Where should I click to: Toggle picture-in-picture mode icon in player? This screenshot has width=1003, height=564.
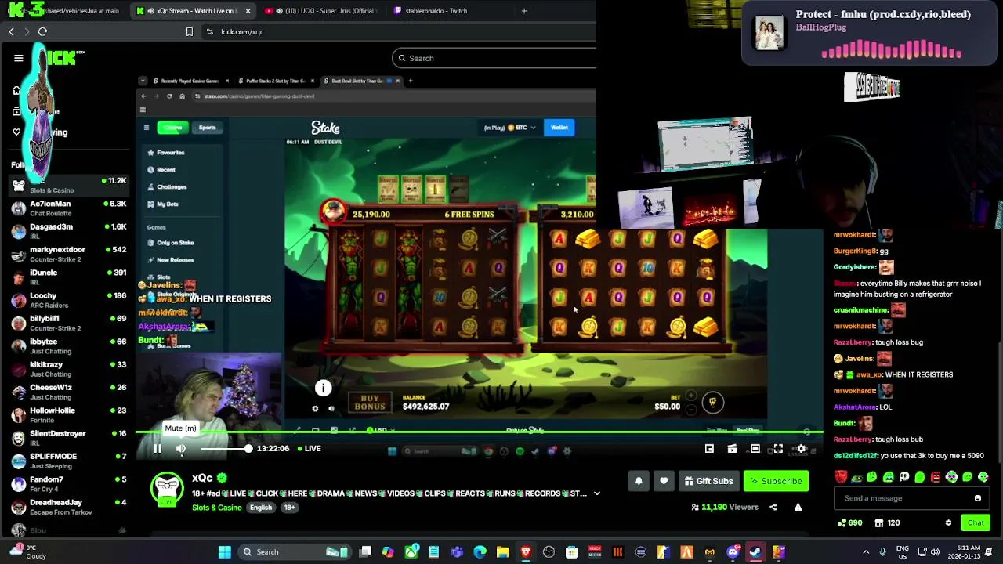pos(709,449)
